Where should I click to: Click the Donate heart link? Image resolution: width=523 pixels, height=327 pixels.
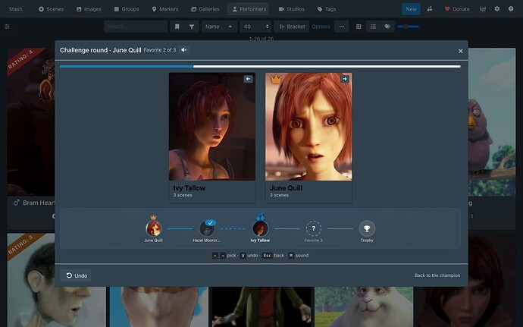point(457,9)
